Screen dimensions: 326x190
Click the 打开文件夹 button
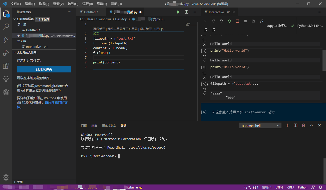pyautogui.click(x=44, y=69)
